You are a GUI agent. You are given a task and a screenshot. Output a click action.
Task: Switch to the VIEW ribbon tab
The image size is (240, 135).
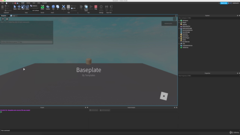(x=39, y=3)
